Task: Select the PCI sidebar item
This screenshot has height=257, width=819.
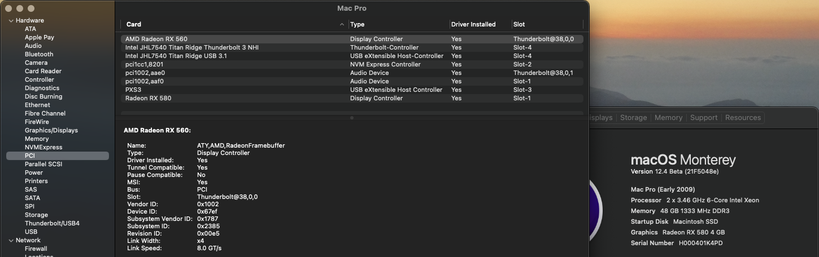Action: (58, 156)
